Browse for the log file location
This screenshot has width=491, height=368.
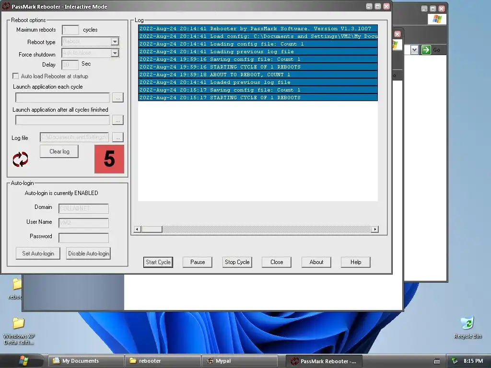pos(118,138)
